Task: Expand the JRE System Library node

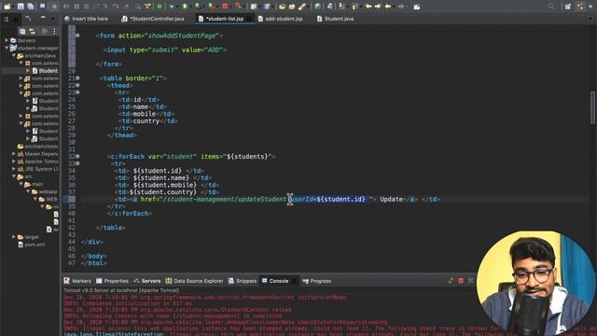Action: [14, 169]
